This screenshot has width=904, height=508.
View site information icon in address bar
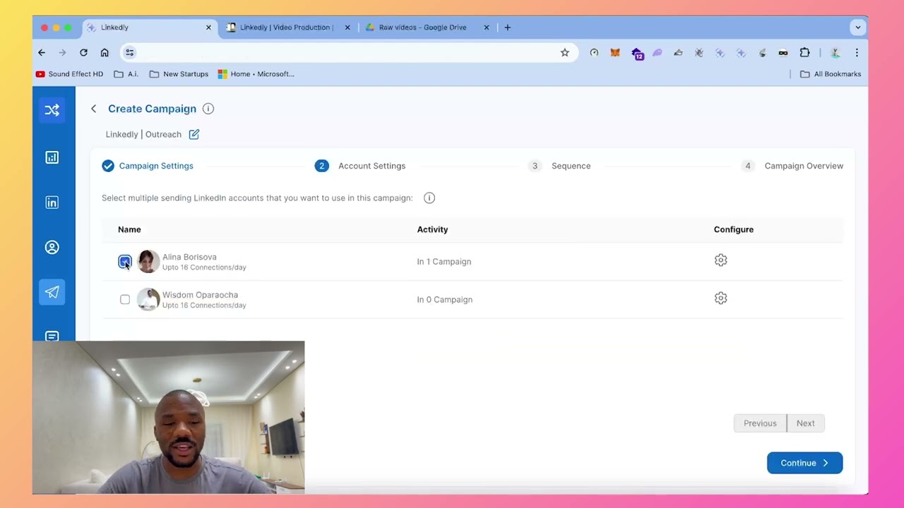pos(129,52)
